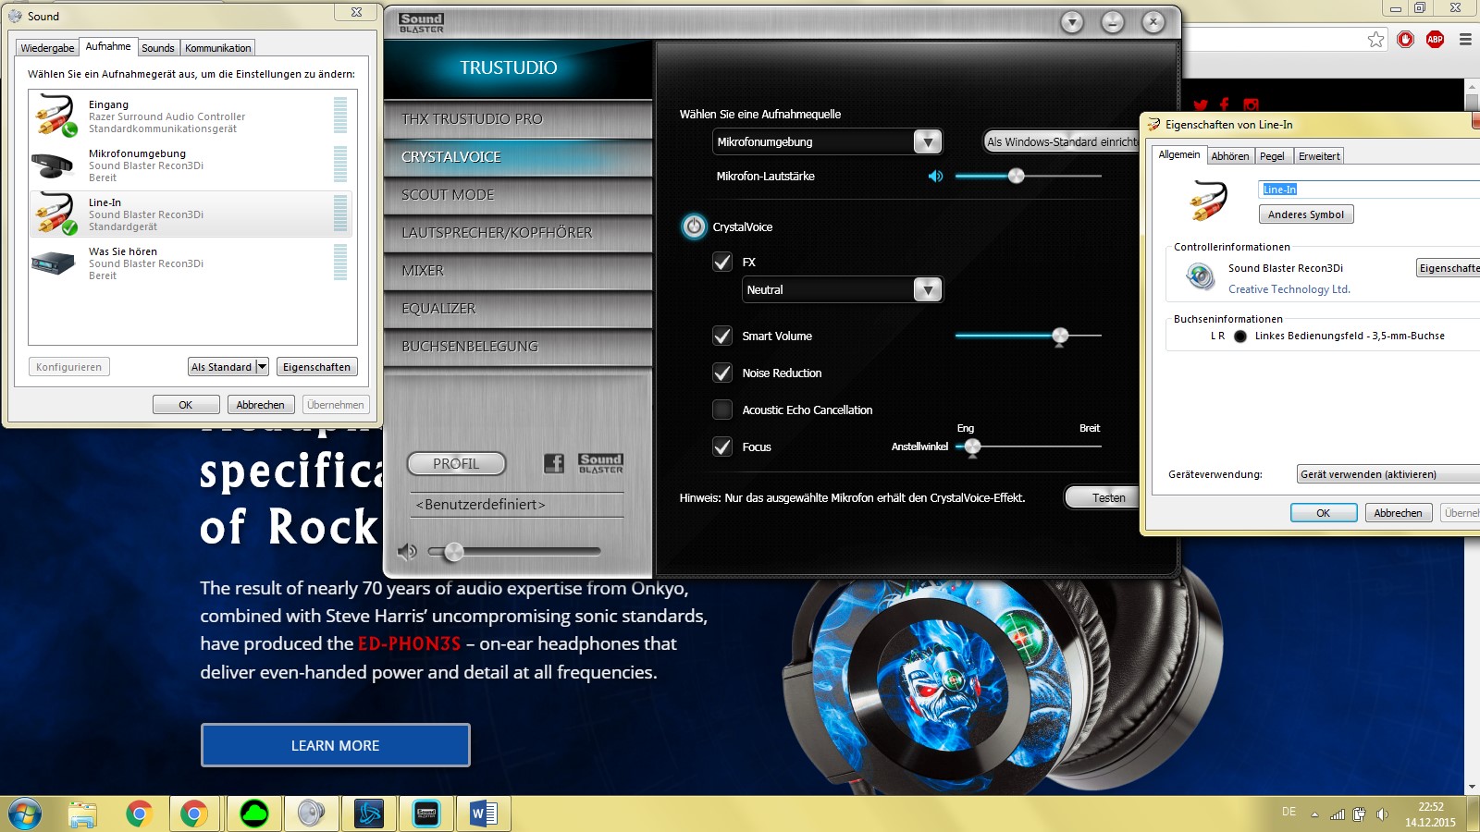Switch to the Sounds tab
This screenshot has width=1480, height=832.
pos(158,48)
